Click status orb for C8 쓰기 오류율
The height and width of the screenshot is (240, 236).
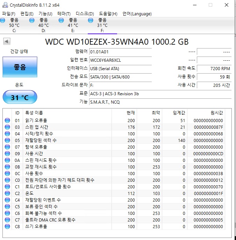pos(7,226)
